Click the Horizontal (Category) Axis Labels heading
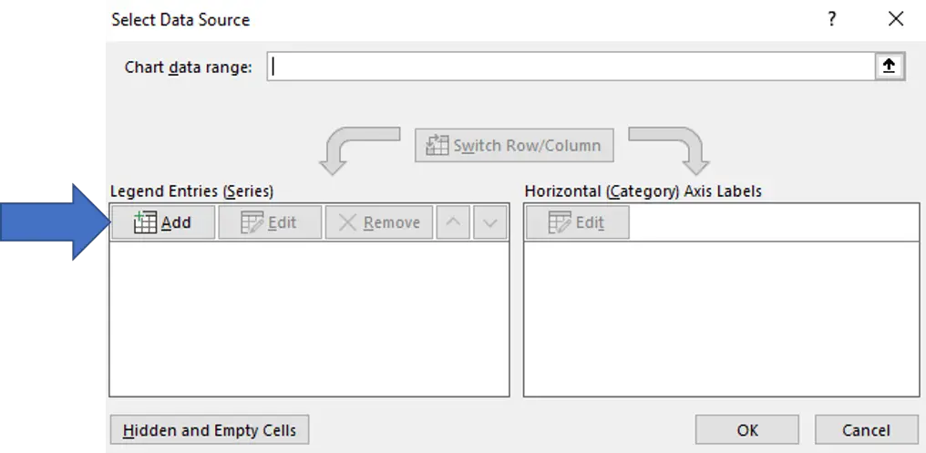 coord(643,191)
